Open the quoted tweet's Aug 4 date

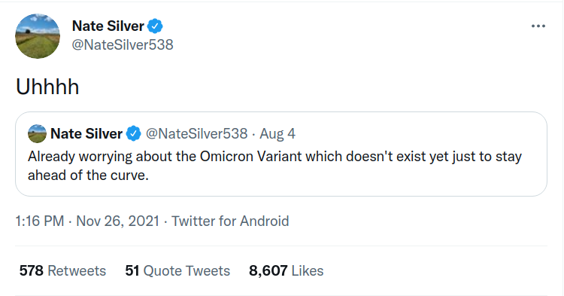277,134
